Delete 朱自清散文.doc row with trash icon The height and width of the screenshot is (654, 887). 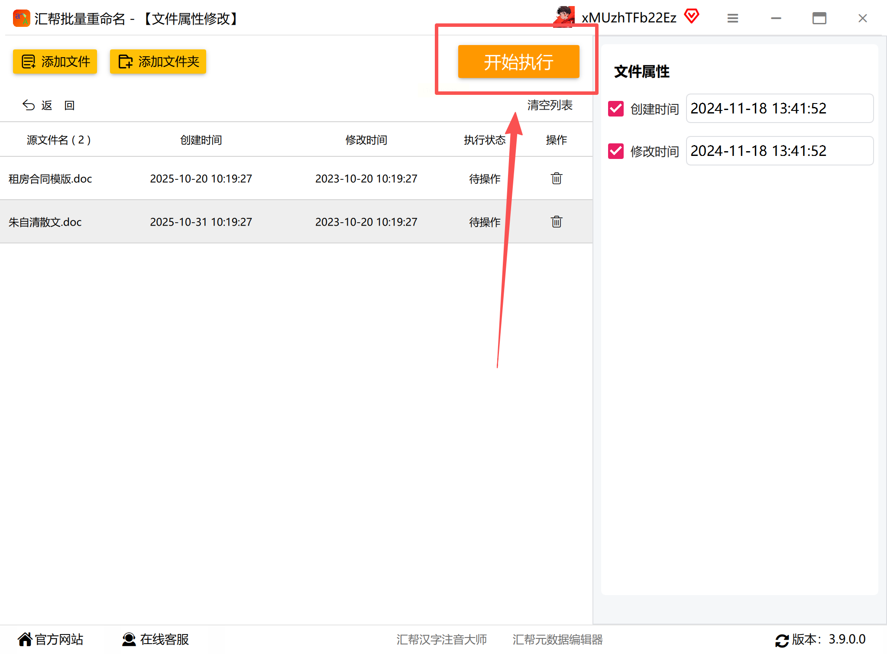(556, 222)
